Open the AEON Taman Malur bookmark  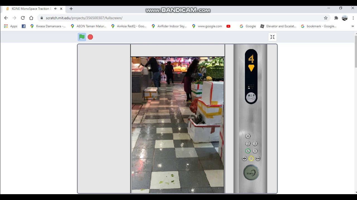pyautogui.click(x=88, y=26)
